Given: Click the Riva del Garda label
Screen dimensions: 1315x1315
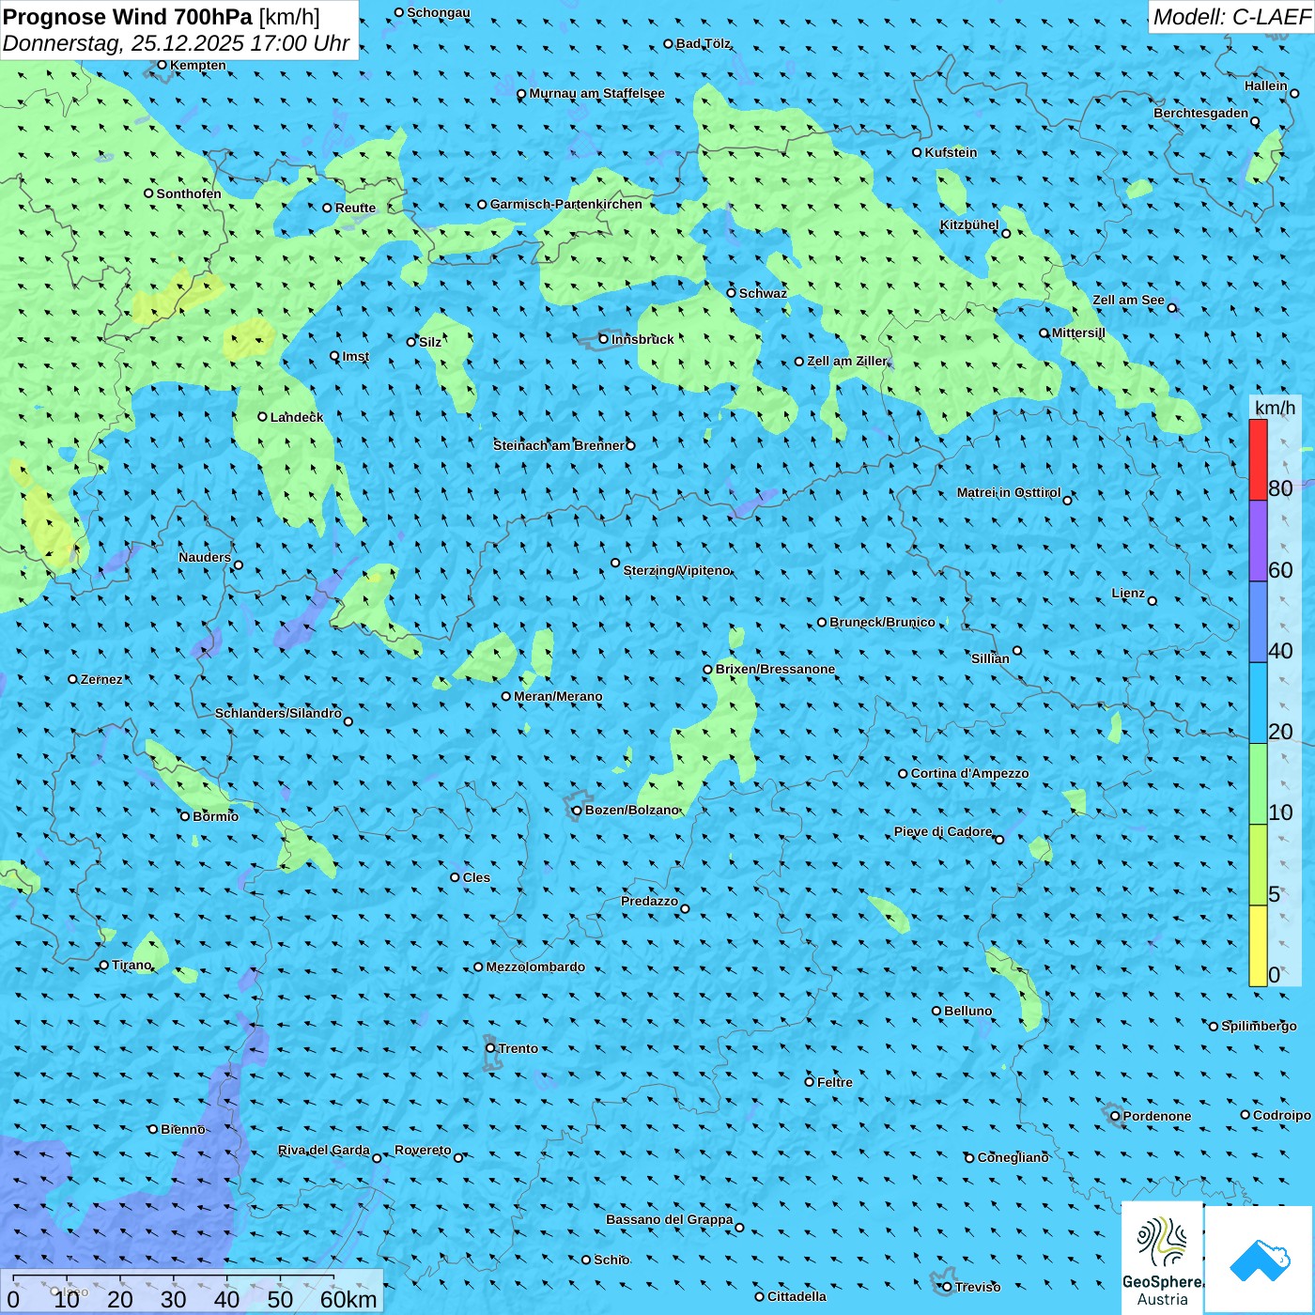Looking at the screenshot, I should (324, 1150).
